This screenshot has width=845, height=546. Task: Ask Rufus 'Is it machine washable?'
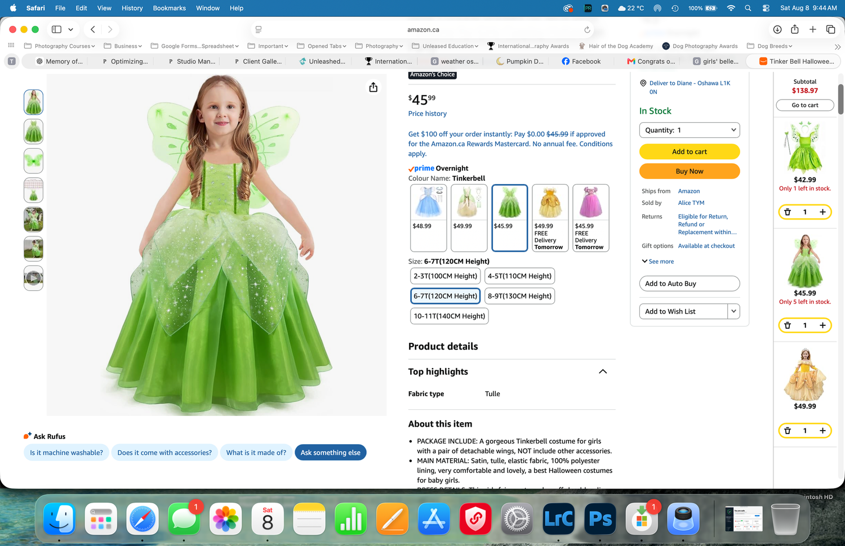tap(66, 453)
